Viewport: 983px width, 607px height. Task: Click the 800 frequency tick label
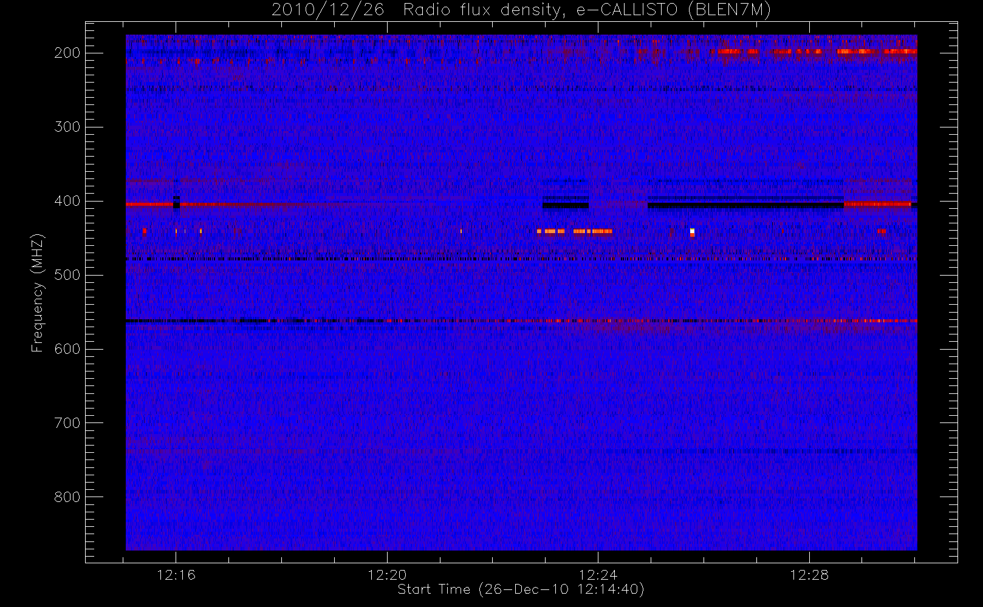(x=67, y=497)
